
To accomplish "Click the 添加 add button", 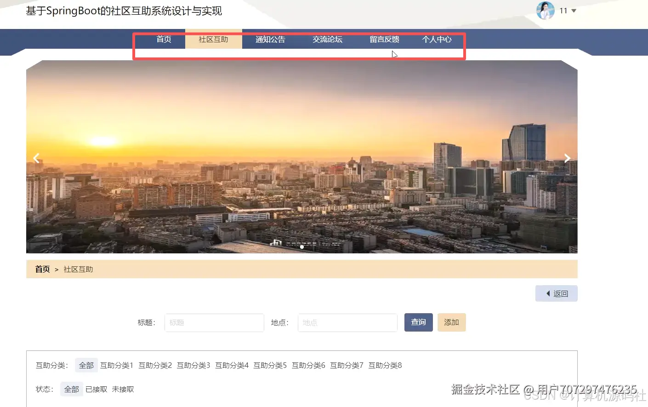I will click(451, 322).
